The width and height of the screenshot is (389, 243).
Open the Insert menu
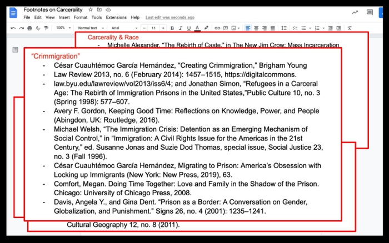64,17
